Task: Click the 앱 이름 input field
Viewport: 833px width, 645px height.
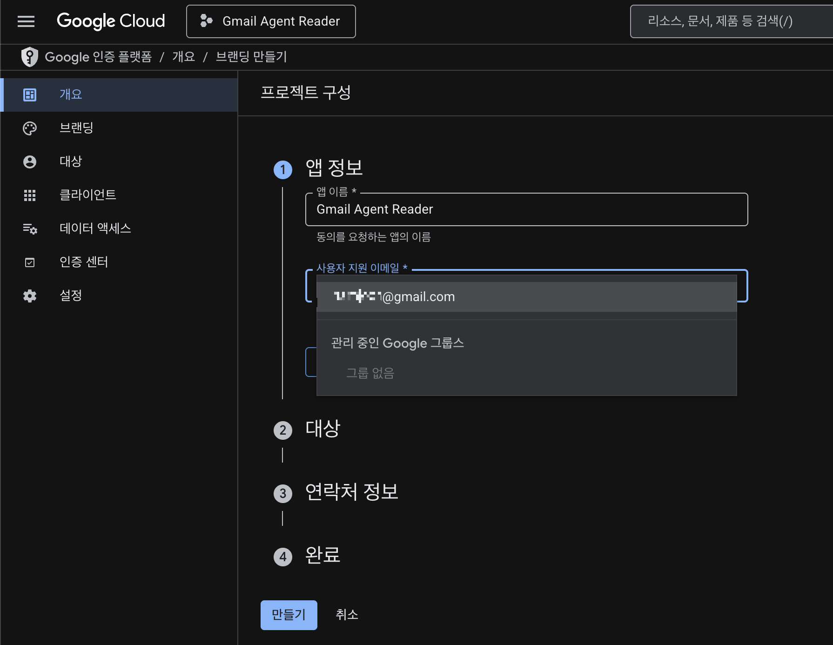Action: point(526,209)
